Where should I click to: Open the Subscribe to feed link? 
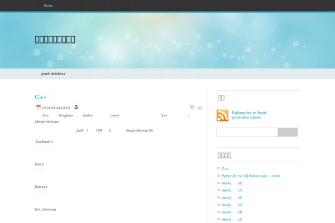coord(249,113)
